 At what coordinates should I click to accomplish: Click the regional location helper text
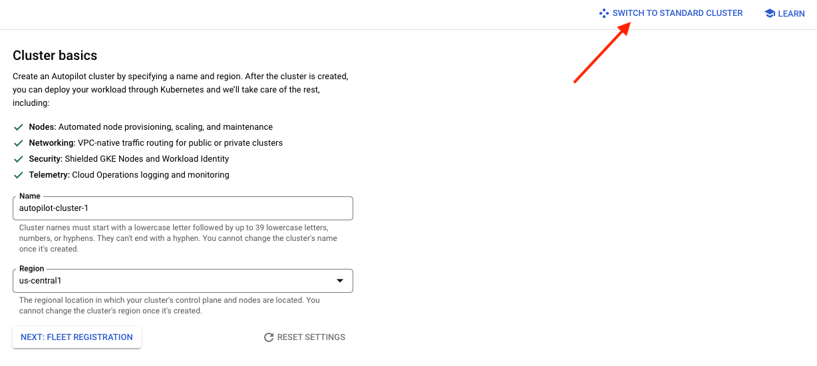[x=170, y=305]
